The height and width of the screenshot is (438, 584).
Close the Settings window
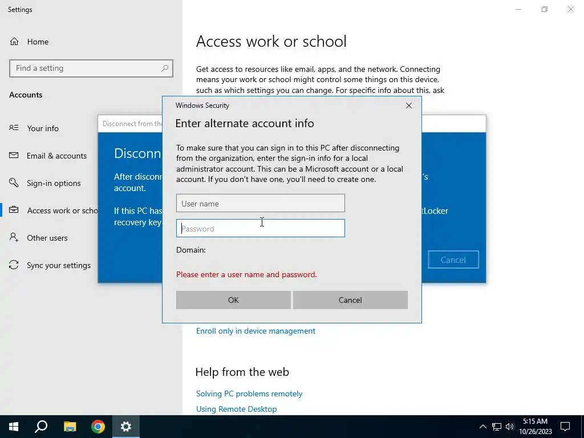pyautogui.click(x=570, y=9)
